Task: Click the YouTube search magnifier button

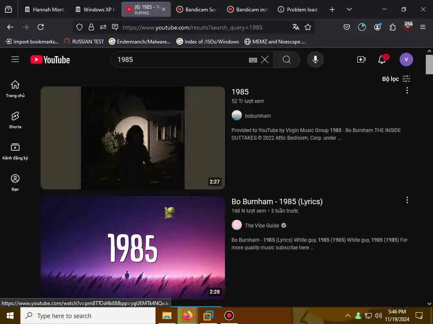Action: [x=286, y=59]
